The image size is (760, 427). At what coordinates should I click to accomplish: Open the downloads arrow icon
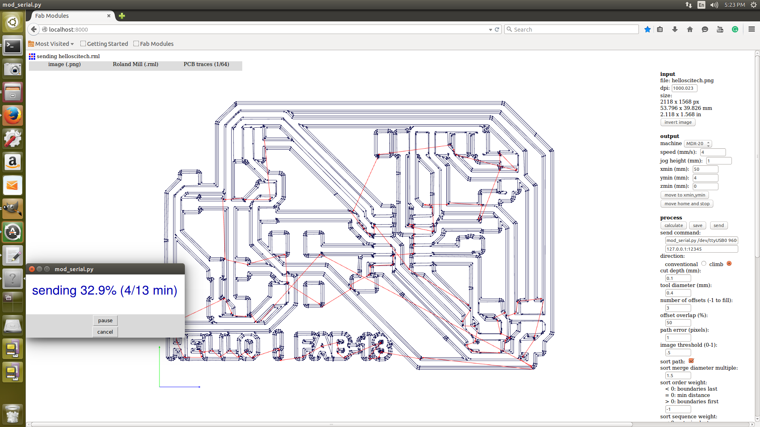(x=675, y=29)
